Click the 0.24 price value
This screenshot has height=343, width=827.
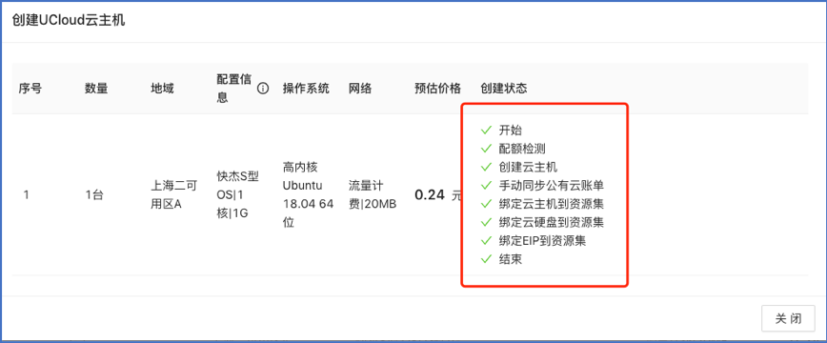point(430,194)
